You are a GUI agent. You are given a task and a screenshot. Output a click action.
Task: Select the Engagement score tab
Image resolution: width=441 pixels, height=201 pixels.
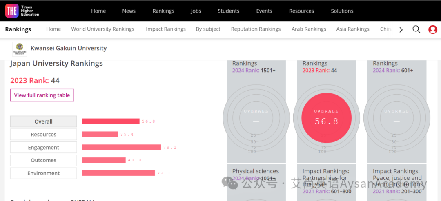click(x=44, y=147)
